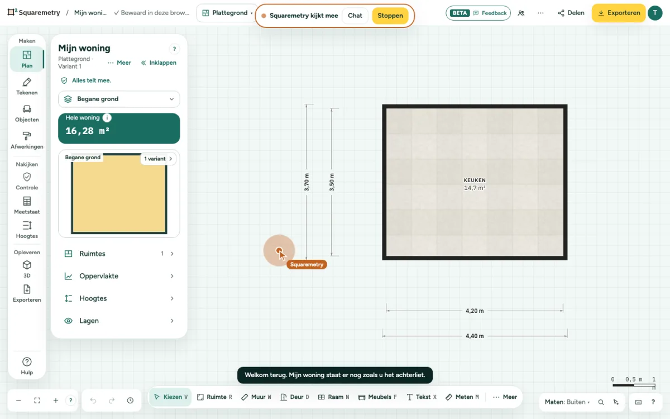
Task: Click the yellow Exporteren button
Action: (618, 13)
